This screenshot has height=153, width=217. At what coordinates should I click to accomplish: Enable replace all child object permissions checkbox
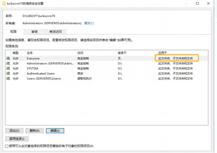pos(6,146)
